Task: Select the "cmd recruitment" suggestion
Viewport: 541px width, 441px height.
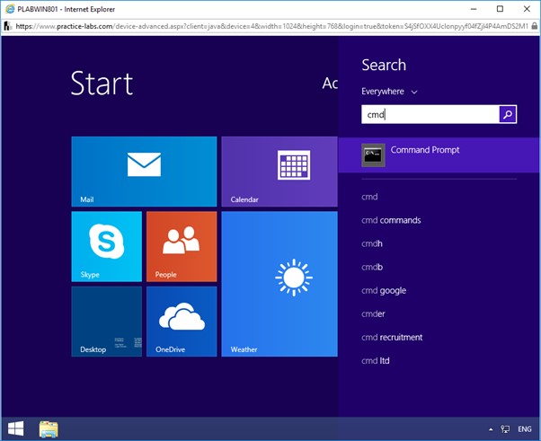Action: (x=392, y=337)
